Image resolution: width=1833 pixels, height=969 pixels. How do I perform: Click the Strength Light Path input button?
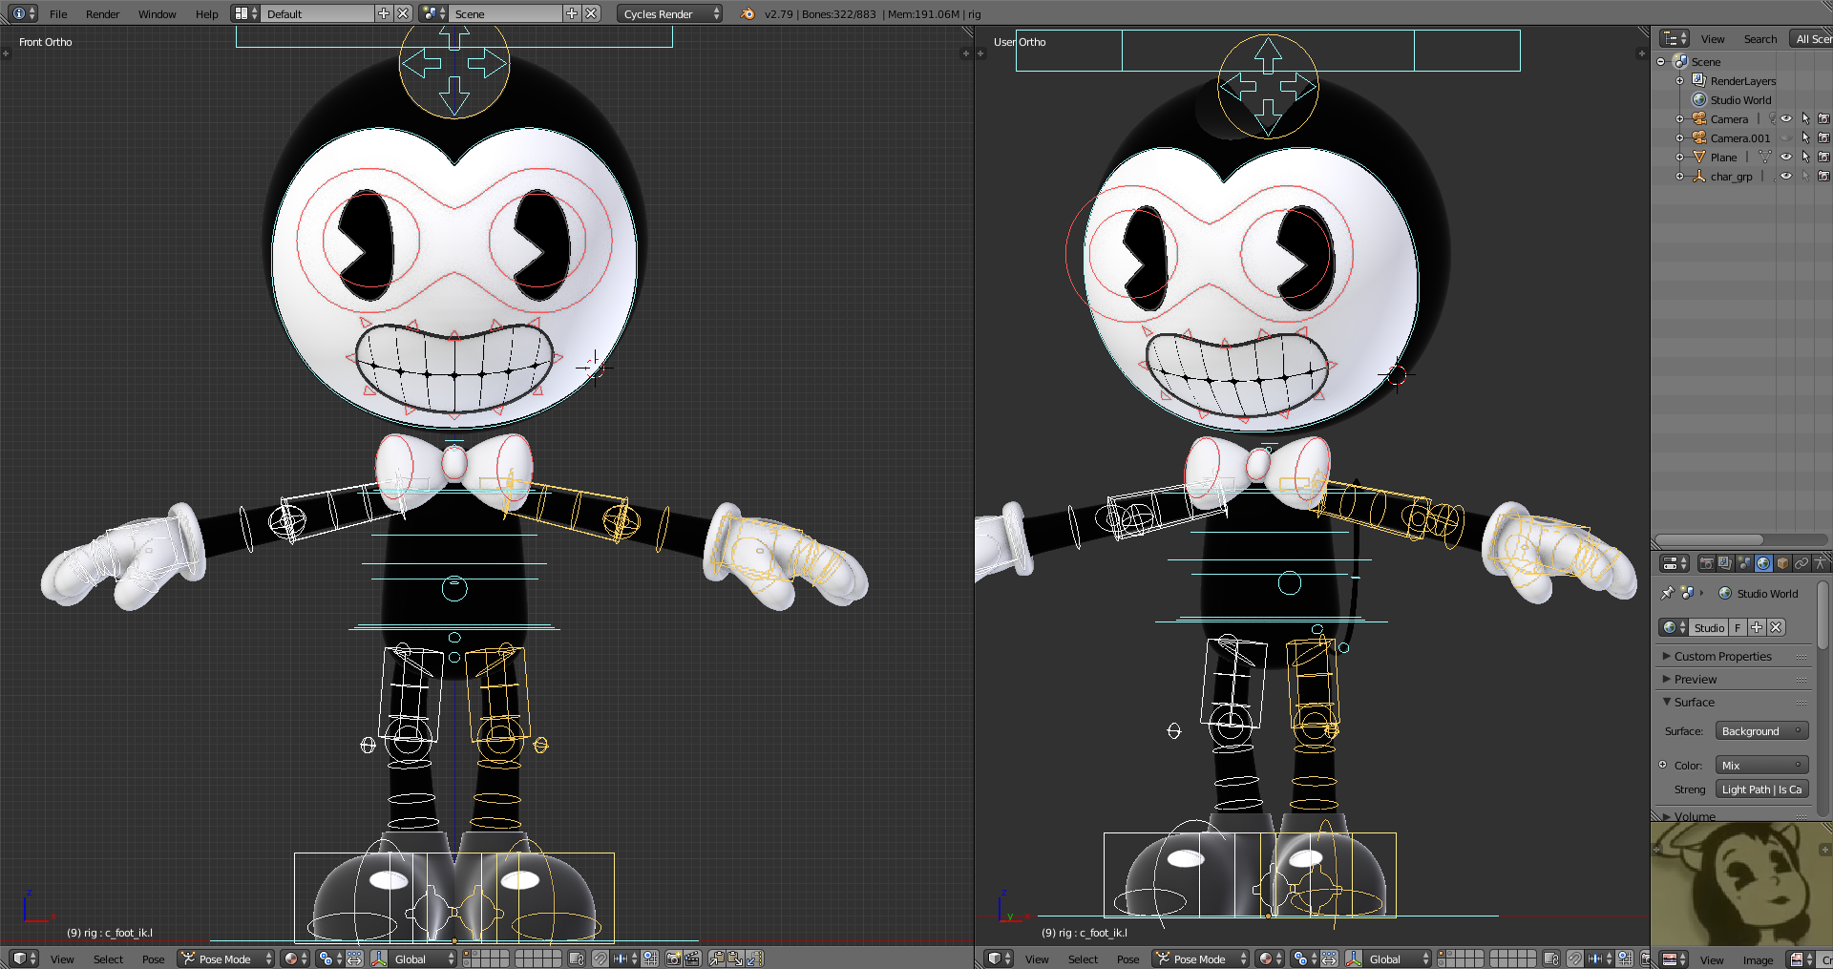1761,790
